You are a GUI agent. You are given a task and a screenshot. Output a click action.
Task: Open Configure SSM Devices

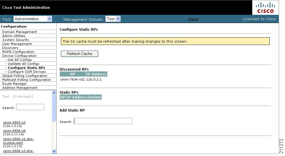26,72
